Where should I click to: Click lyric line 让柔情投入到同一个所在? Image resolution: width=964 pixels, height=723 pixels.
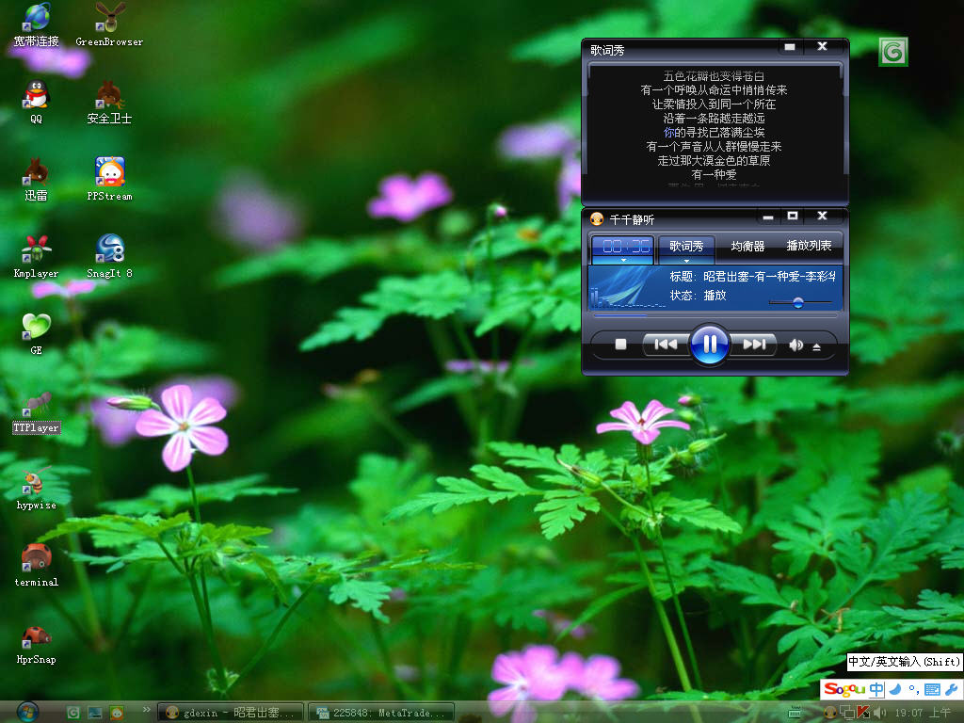click(714, 104)
